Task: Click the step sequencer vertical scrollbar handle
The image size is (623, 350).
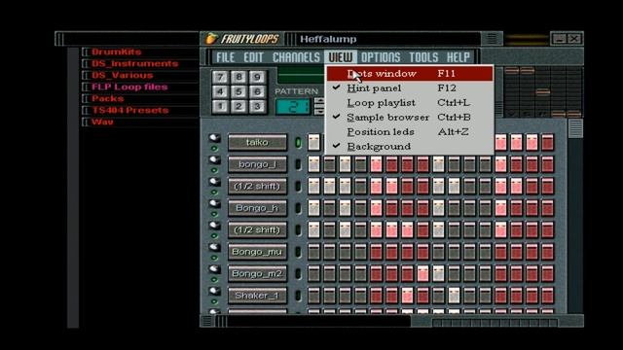Action: tap(575, 128)
